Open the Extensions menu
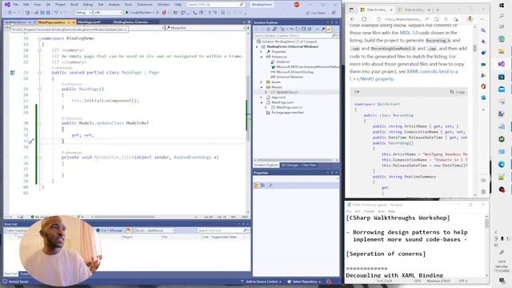Image resolution: width=512 pixels, height=288 pixels. tap(145, 5)
